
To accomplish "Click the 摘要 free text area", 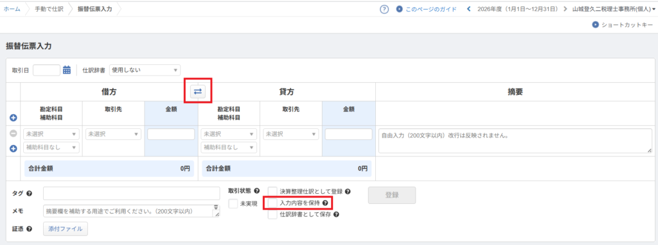I will [x=516, y=140].
